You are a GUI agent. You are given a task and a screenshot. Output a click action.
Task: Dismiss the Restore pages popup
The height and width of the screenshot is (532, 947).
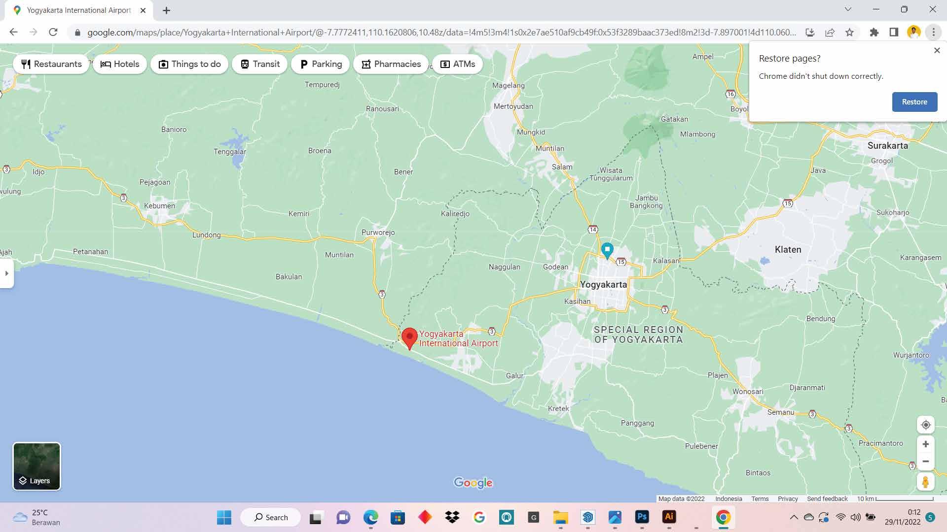(x=937, y=50)
